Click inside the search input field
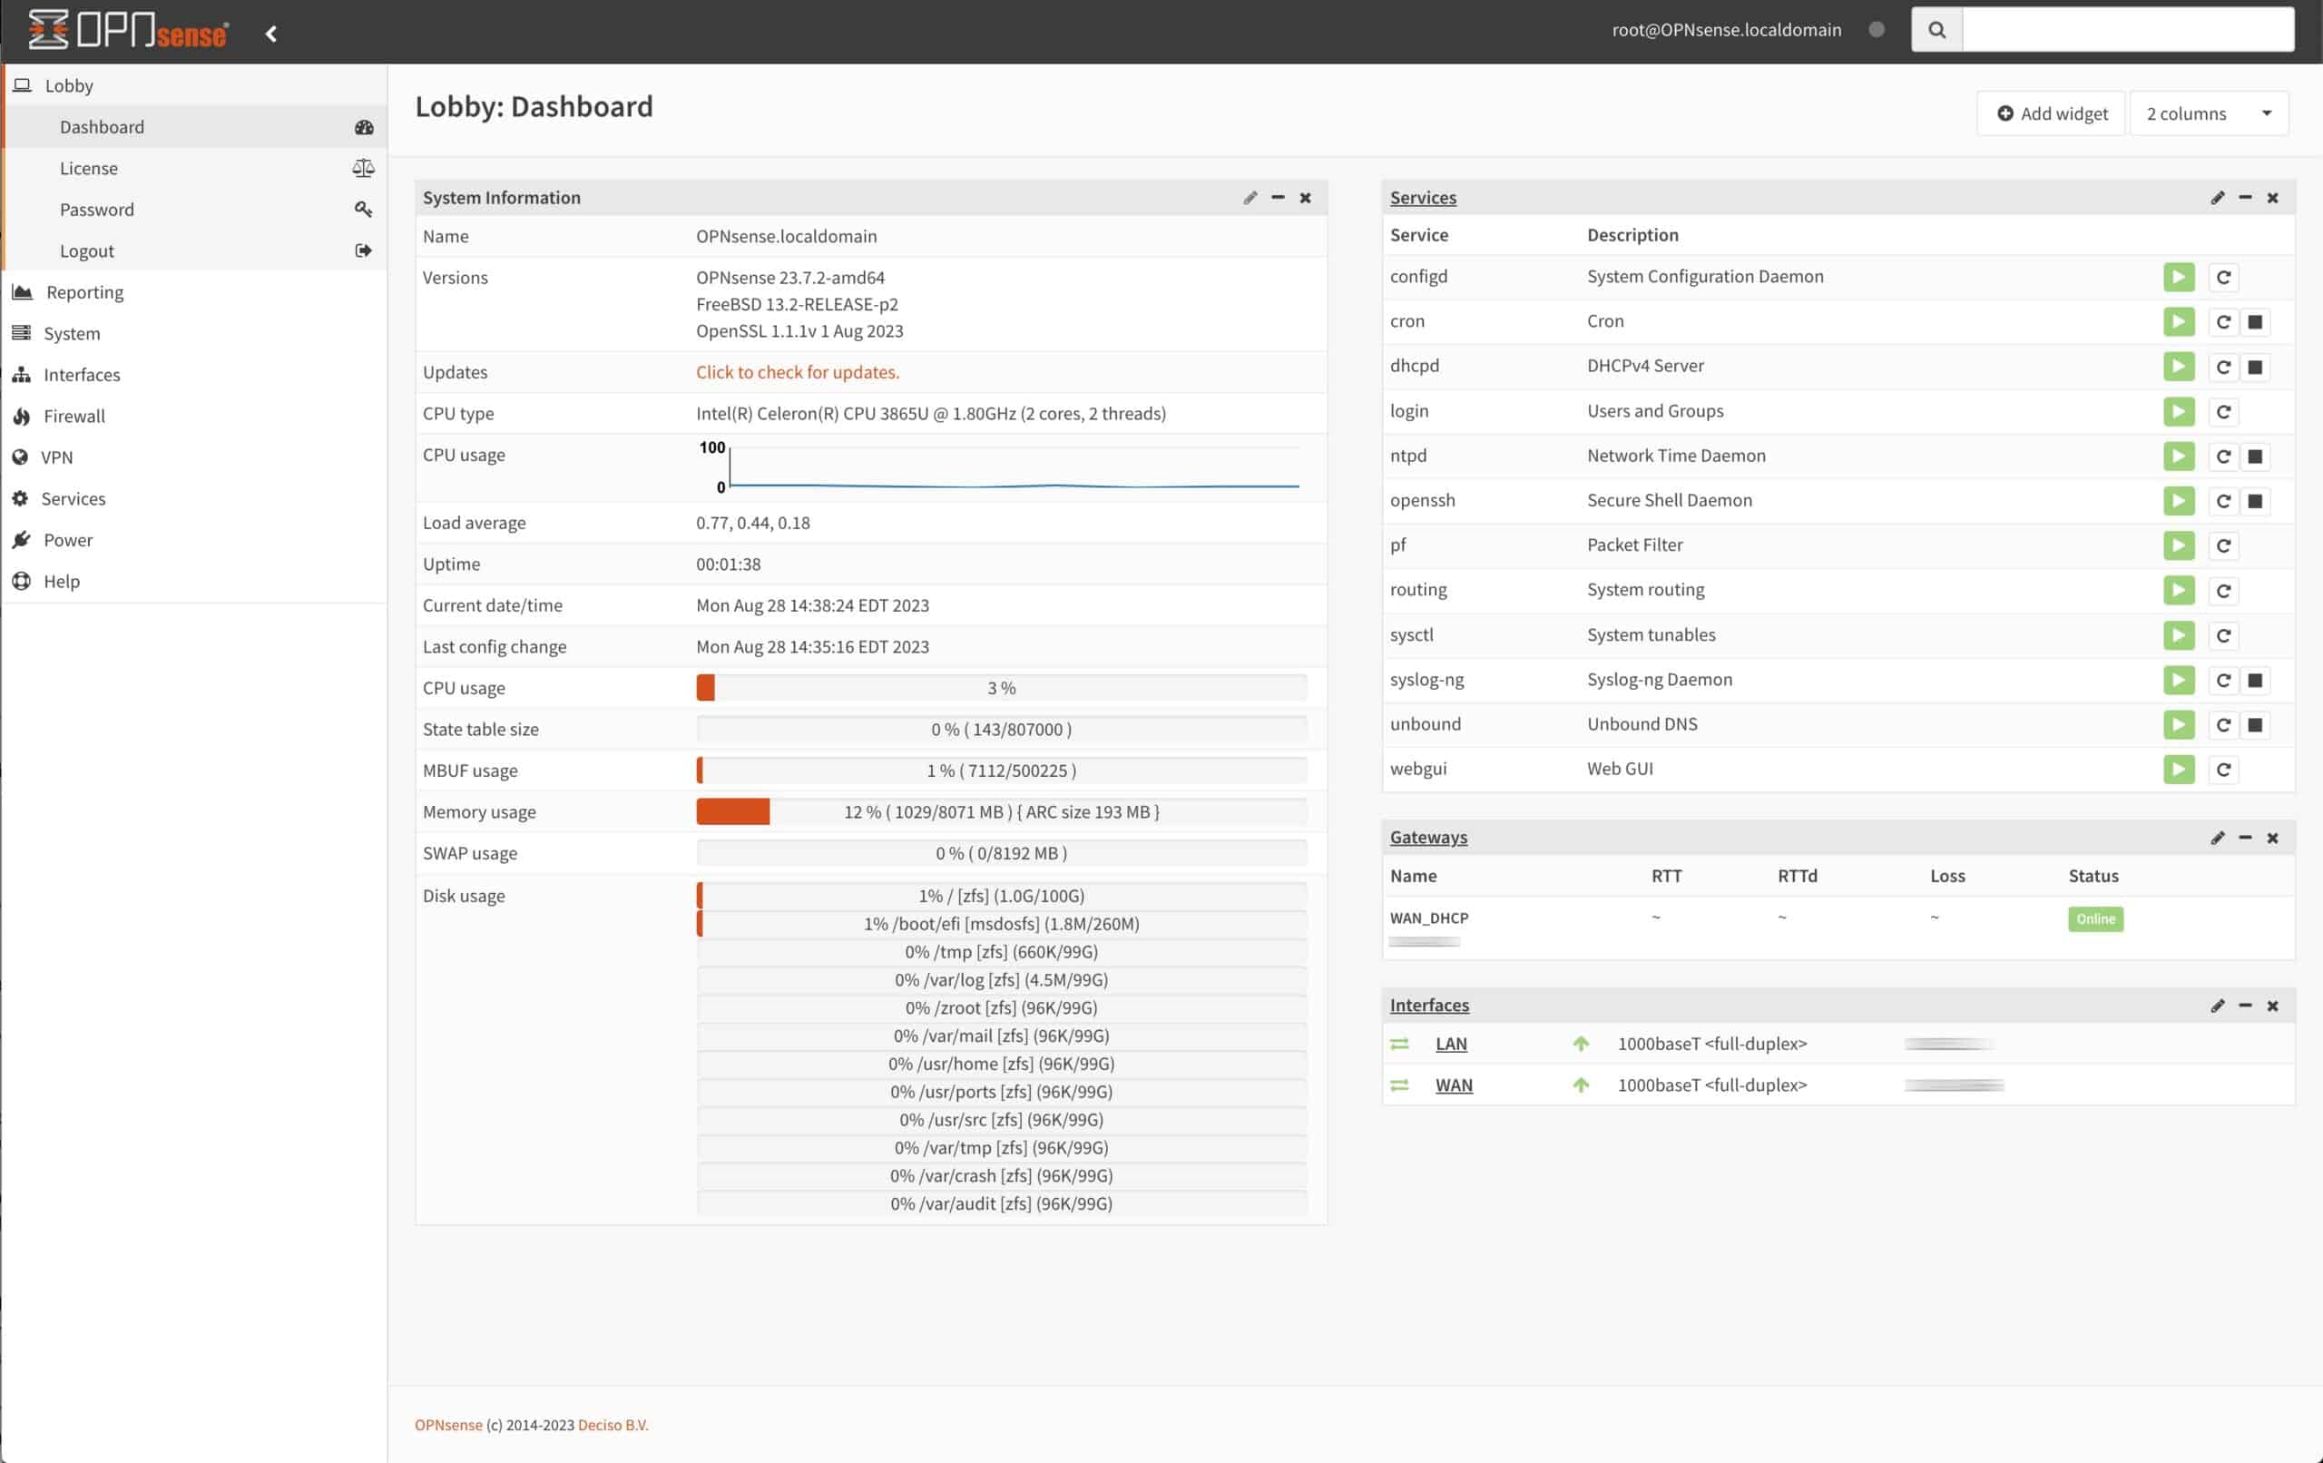Screen dimensions: 2323x1463 point(2127,29)
